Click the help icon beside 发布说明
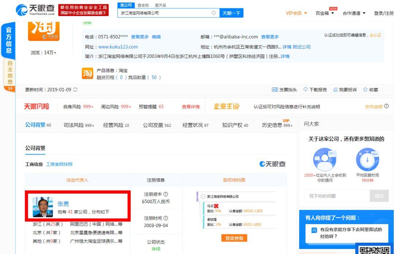The width and height of the screenshot is (394, 254). (x=386, y=106)
